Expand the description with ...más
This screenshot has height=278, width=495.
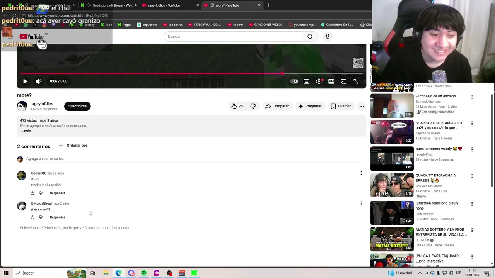click(26, 131)
